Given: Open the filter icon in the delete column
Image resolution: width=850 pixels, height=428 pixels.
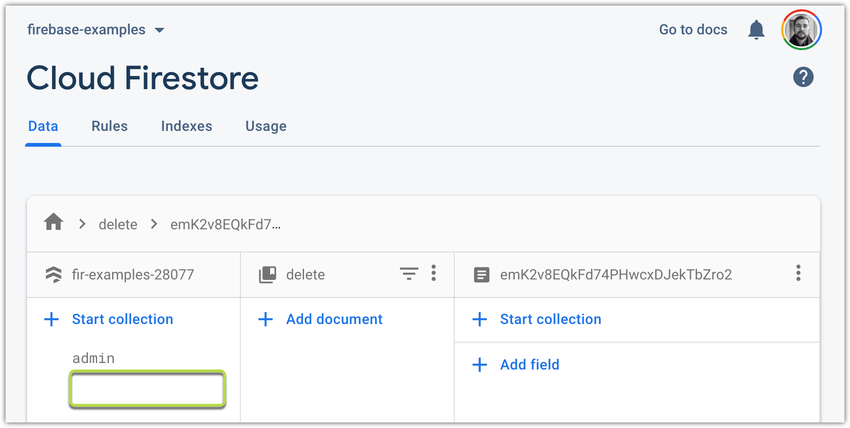Looking at the screenshot, I should click(x=408, y=274).
